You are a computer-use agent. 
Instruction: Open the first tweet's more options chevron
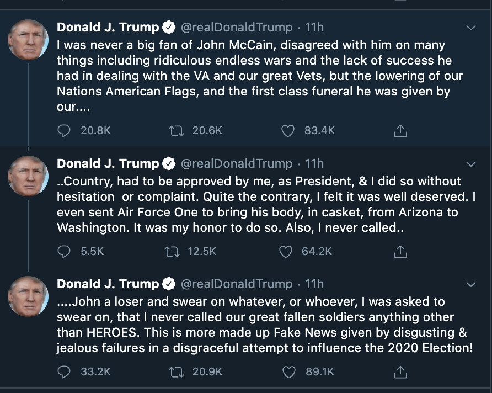coord(470,28)
